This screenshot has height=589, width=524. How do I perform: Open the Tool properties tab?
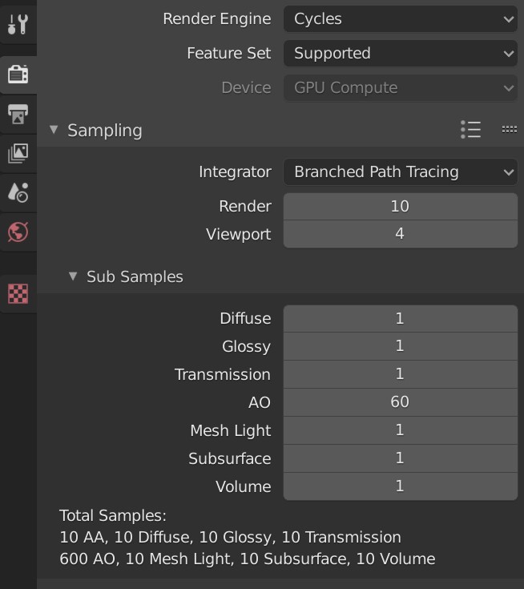click(x=18, y=24)
